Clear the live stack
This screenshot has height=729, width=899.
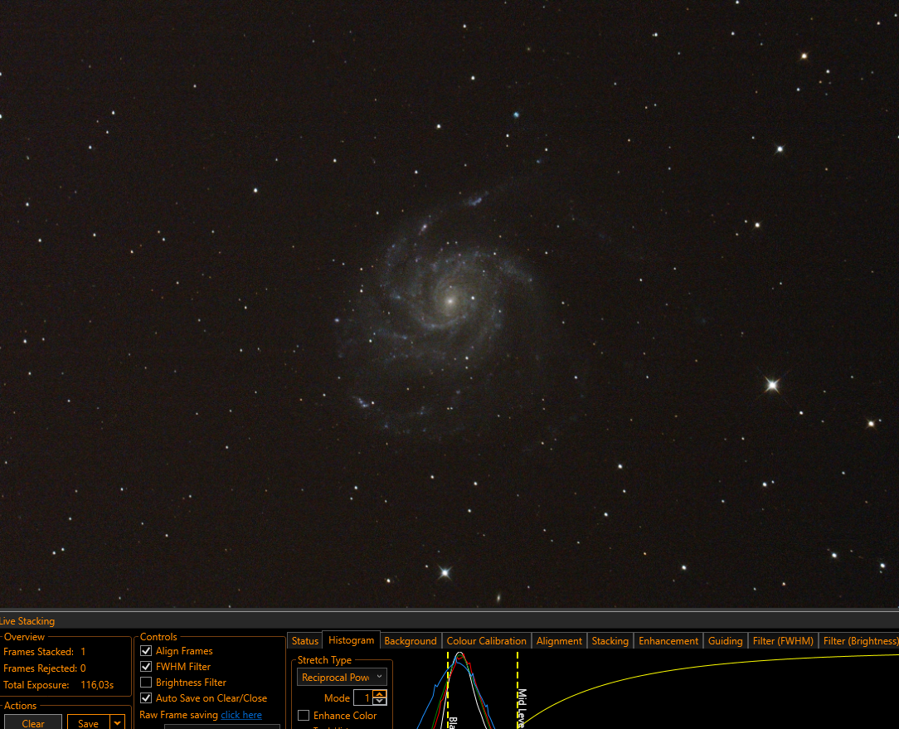click(x=33, y=722)
